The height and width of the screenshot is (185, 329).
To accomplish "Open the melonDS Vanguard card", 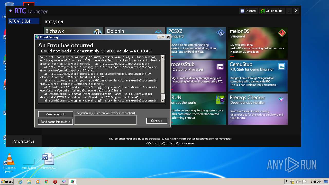I will pyautogui.click(x=258, y=43).
